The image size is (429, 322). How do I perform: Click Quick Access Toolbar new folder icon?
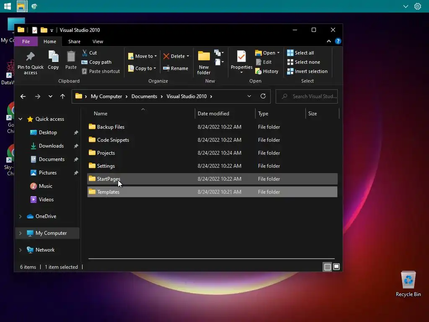point(44,30)
